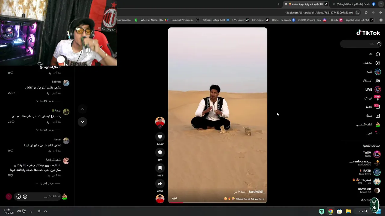Like the TikTok video with heart icon
The width and height of the screenshot is (385, 216).
pyautogui.click(x=160, y=137)
